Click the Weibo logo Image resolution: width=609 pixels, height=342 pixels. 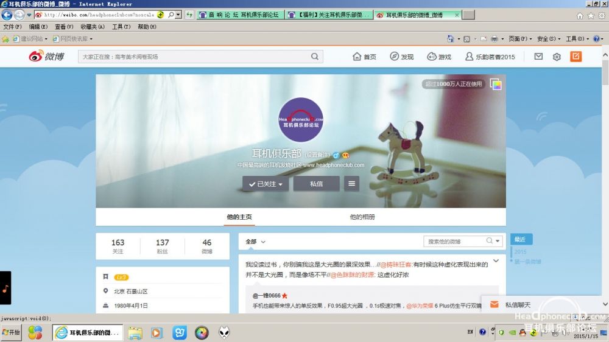click(x=46, y=56)
